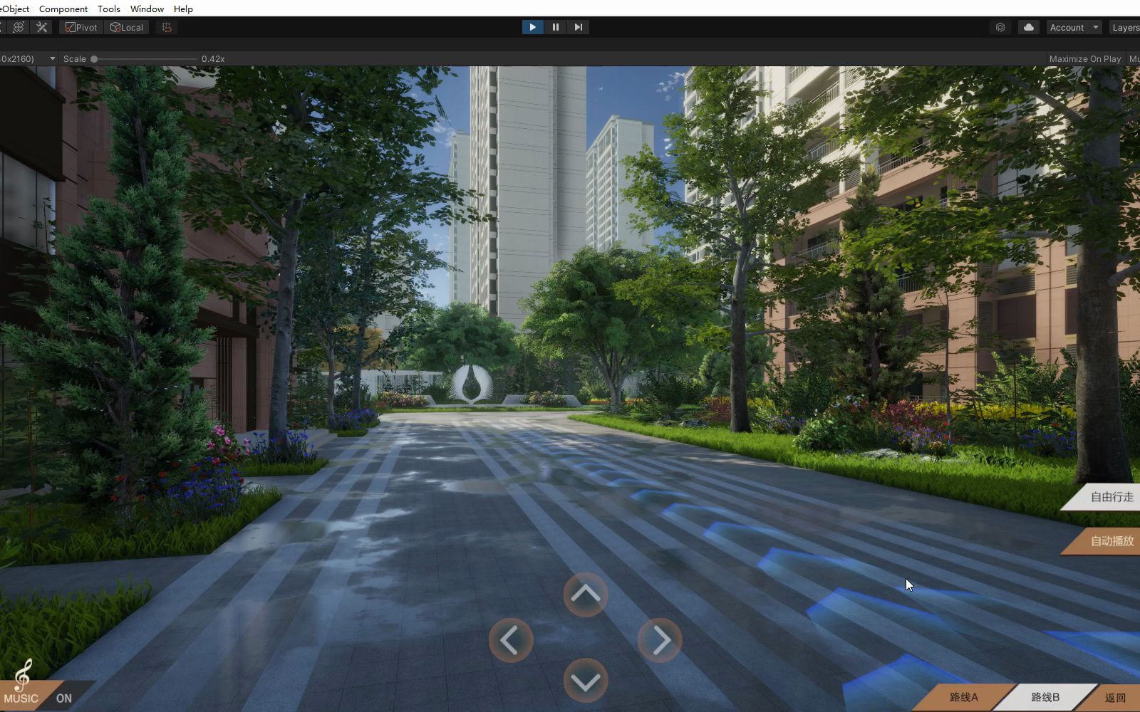Open the custom editor tools wrench icon

pyautogui.click(x=42, y=26)
